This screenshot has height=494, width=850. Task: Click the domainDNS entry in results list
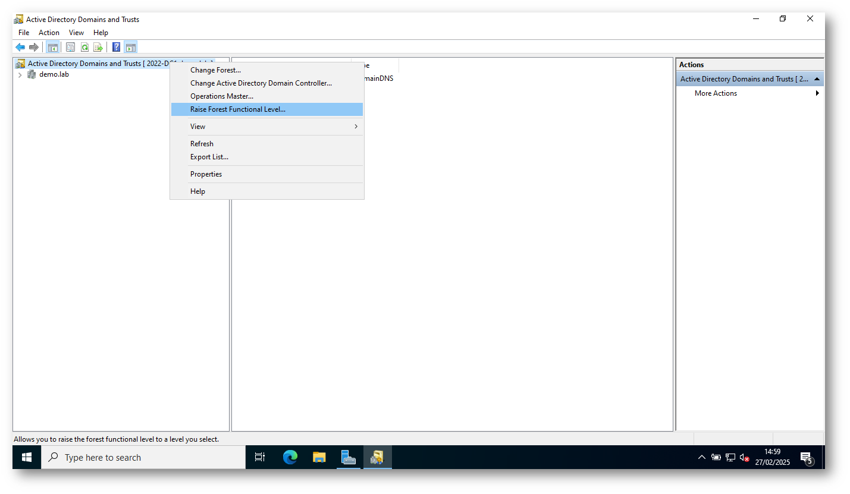pos(378,78)
